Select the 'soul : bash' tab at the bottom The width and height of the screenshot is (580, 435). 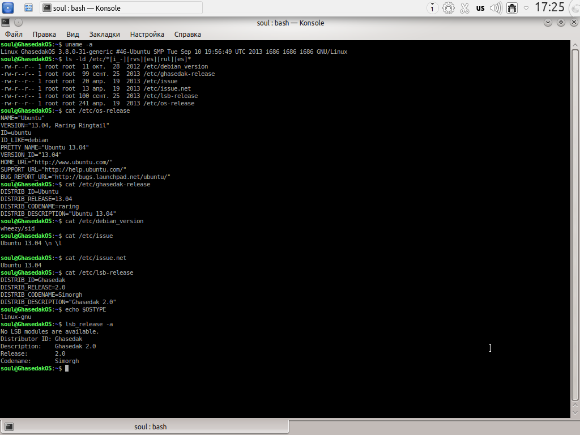click(x=144, y=427)
